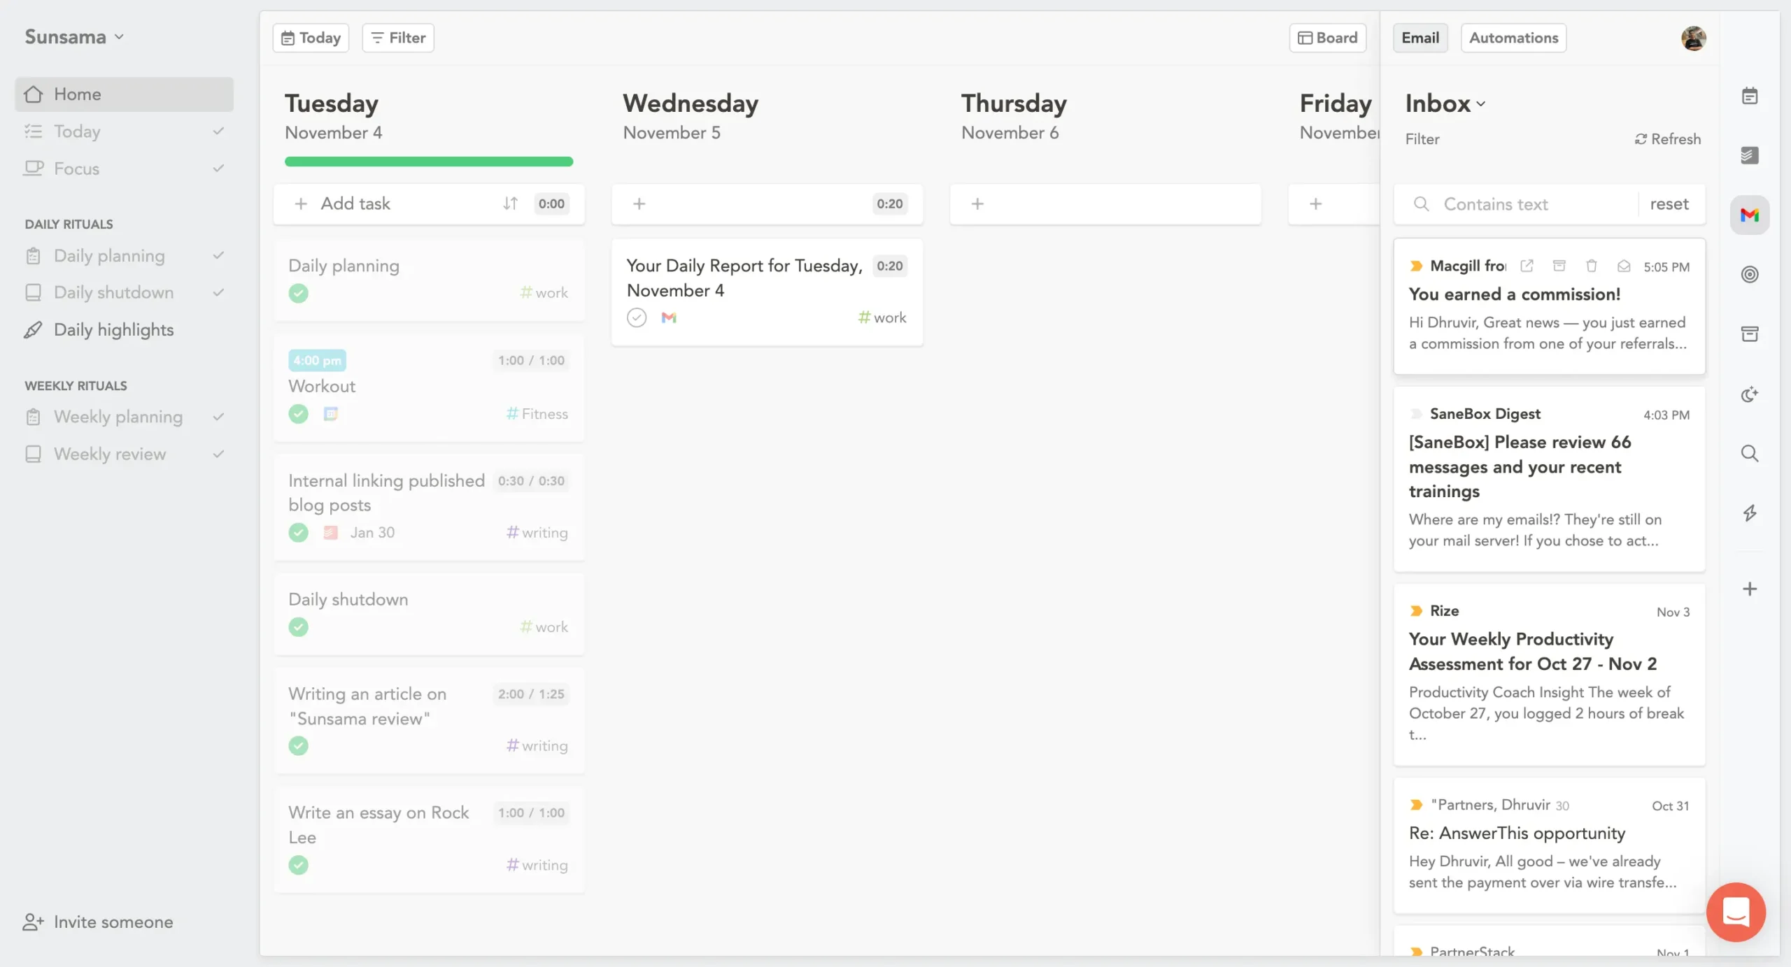Toggle the completion circle on Daily planning
The image size is (1791, 967).
click(x=299, y=293)
